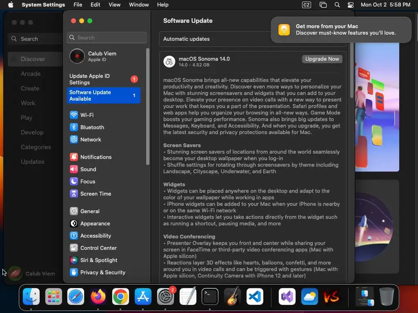Open the Window menu
Viewport: 418px width, 313px height.
pos(139,5)
